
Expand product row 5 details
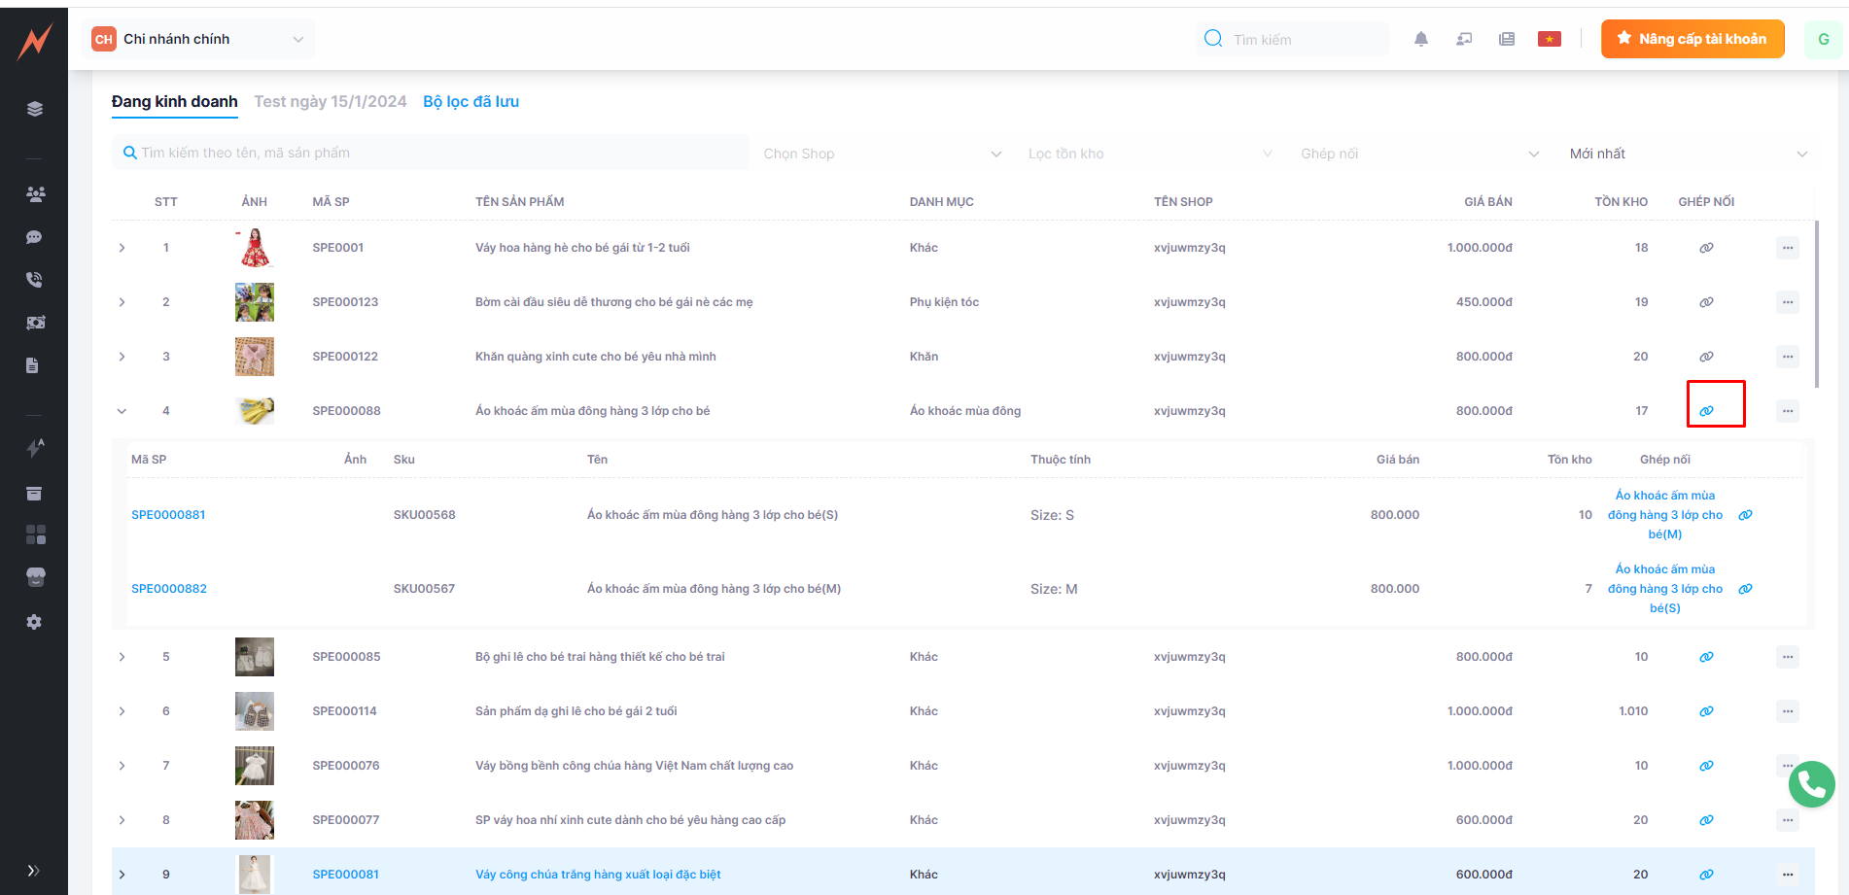122,657
